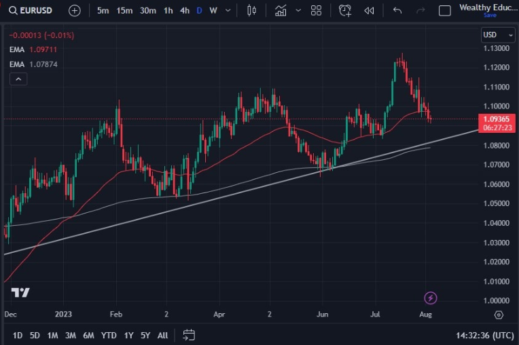Viewport: 519px width, 345px height.
Task: Collapse the indicator legend with chevron
Action: 18,79
